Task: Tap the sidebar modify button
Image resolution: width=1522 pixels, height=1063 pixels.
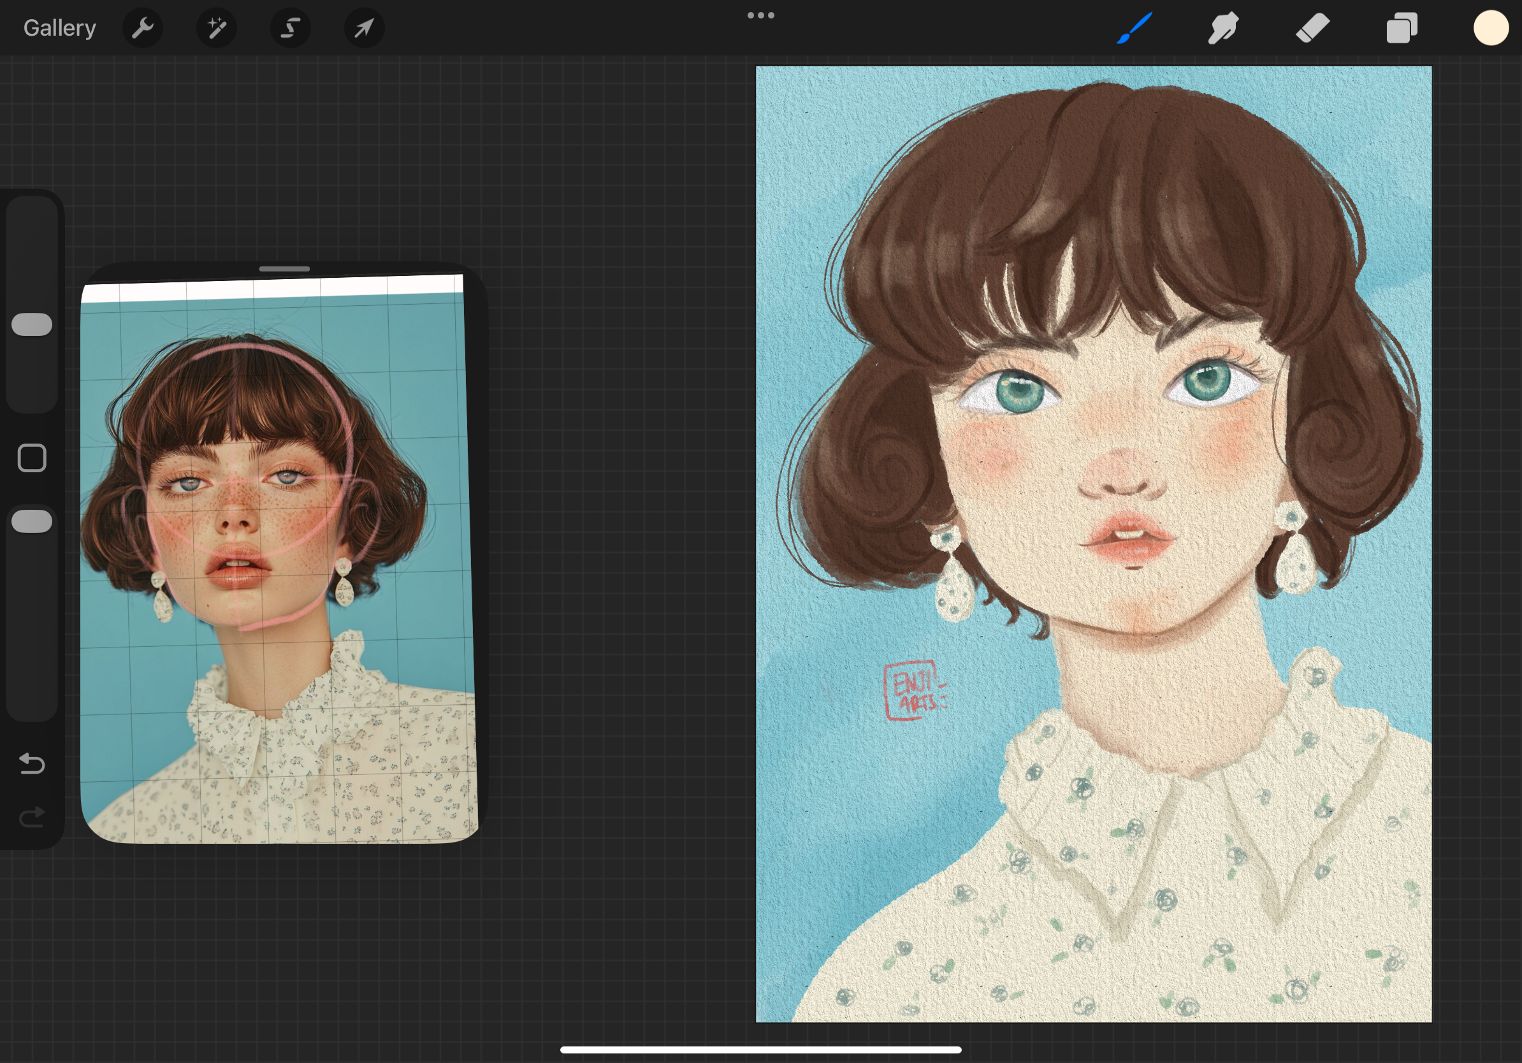Action: click(x=31, y=458)
